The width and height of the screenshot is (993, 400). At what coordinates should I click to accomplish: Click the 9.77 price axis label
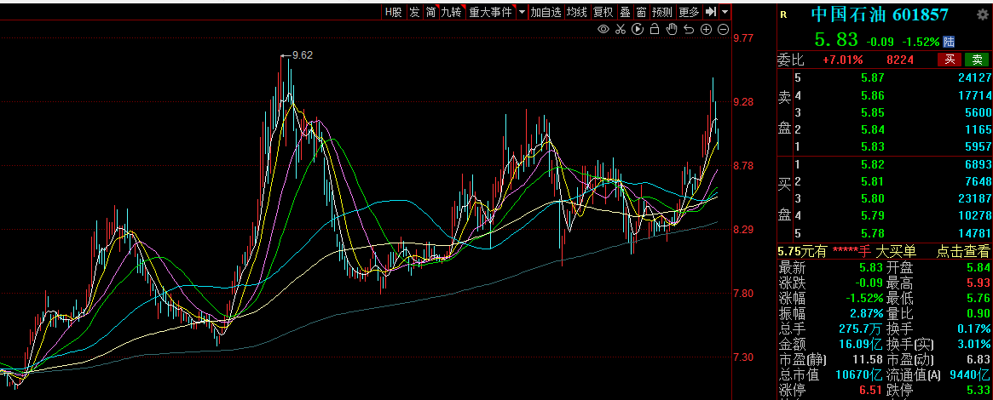[743, 38]
